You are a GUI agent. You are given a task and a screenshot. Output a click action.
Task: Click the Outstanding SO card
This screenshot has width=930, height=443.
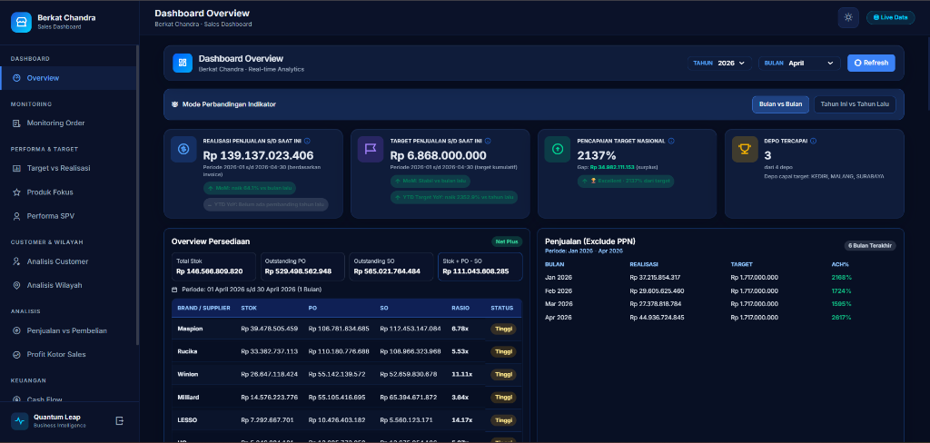point(391,267)
